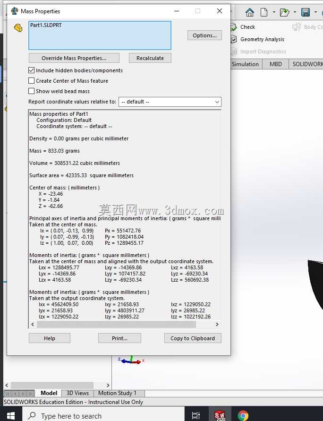Click right arrow of feature tree scrollbar
The image size is (323, 421).
108,385
